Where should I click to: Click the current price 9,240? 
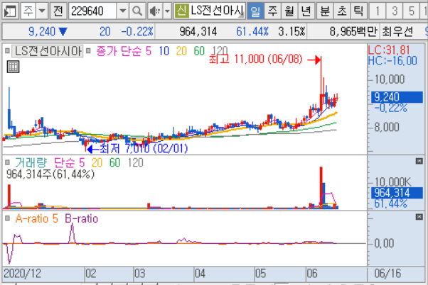(x=42, y=32)
